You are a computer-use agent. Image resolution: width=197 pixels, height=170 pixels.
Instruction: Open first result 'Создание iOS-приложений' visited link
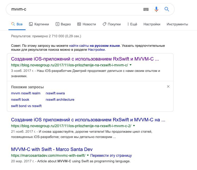pos(85,59)
